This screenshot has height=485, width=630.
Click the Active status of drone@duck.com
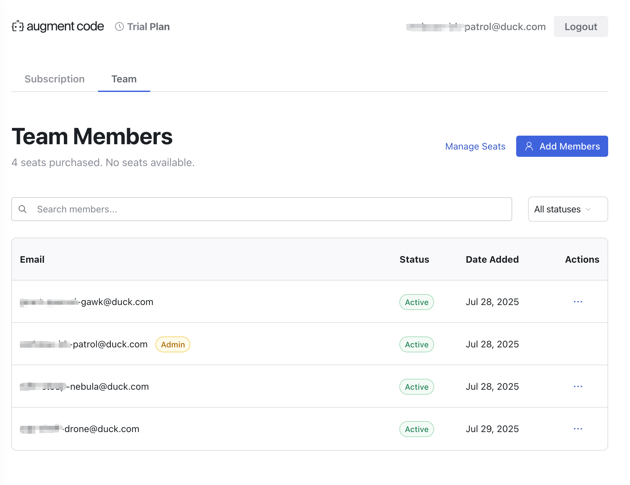[417, 429]
